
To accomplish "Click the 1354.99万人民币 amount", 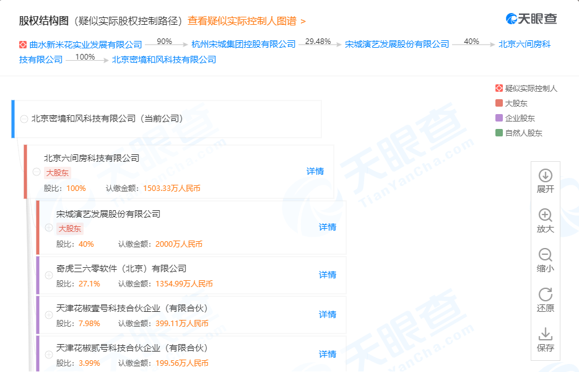I will (184, 283).
